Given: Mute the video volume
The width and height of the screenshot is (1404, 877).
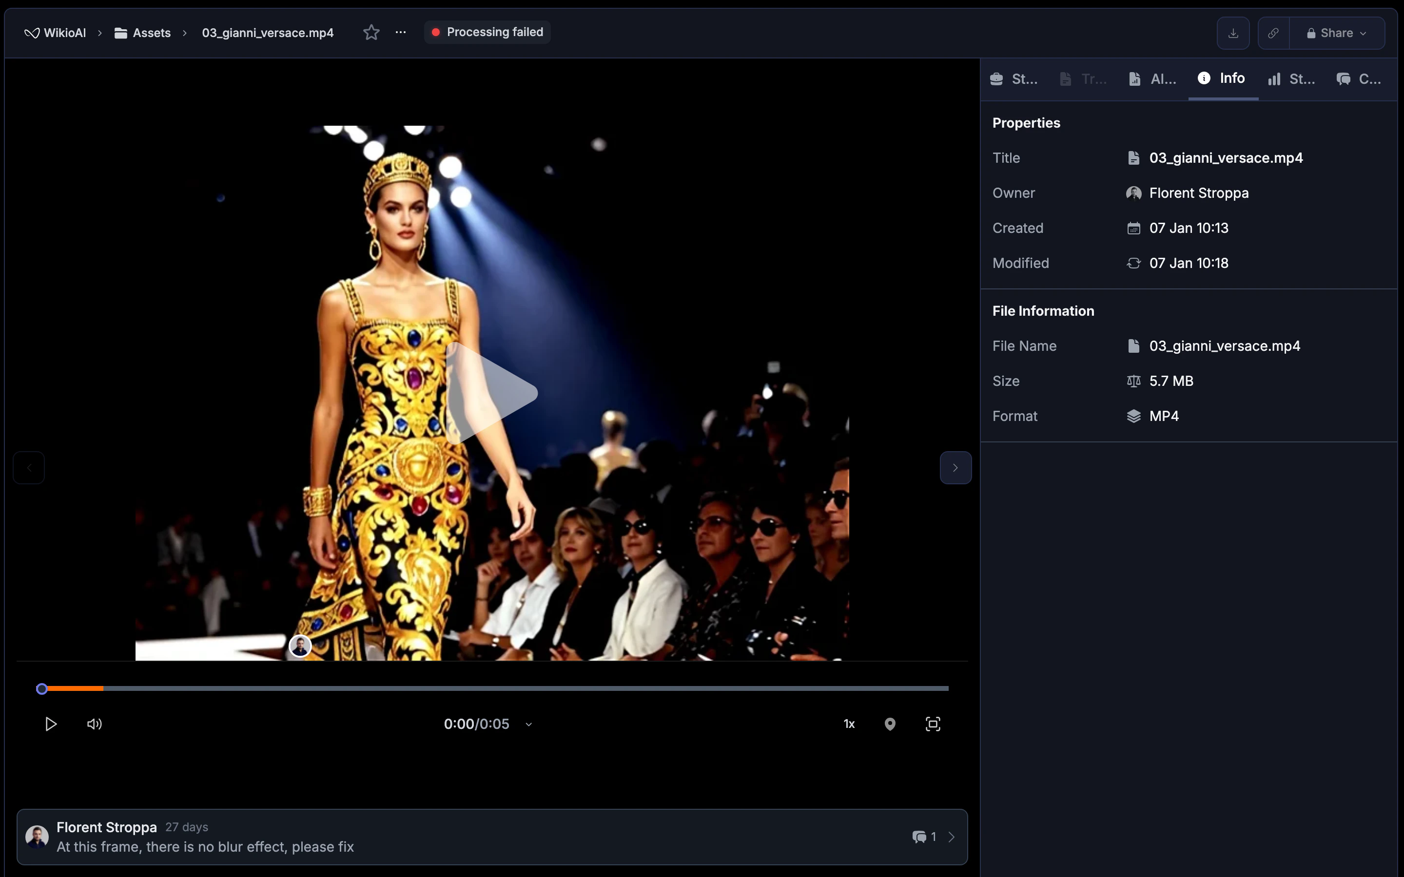Looking at the screenshot, I should [94, 724].
